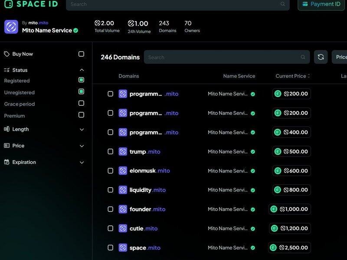
Task: Open the Price sort dropdown button
Action: [339, 57]
